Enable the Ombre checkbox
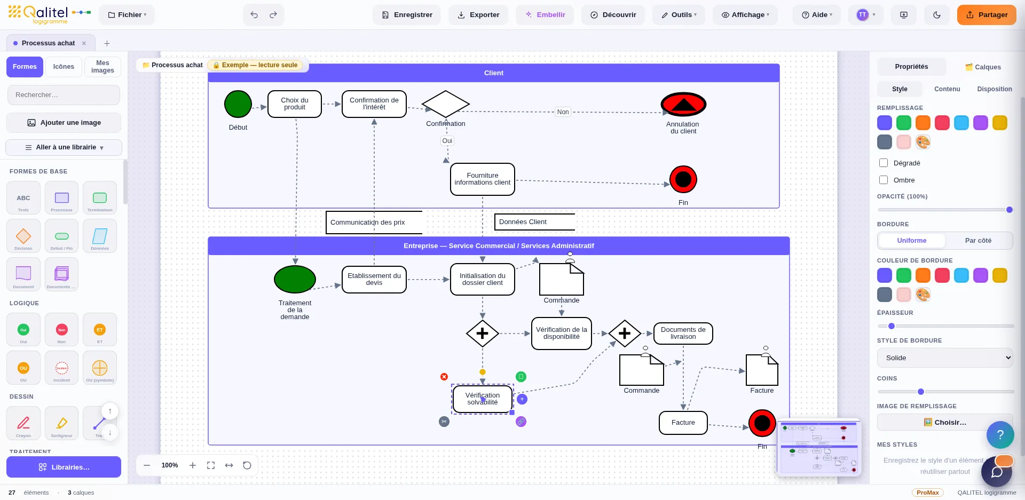The height and width of the screenshot is (500, 1025). pyautogui.click(x=884, y=180)
